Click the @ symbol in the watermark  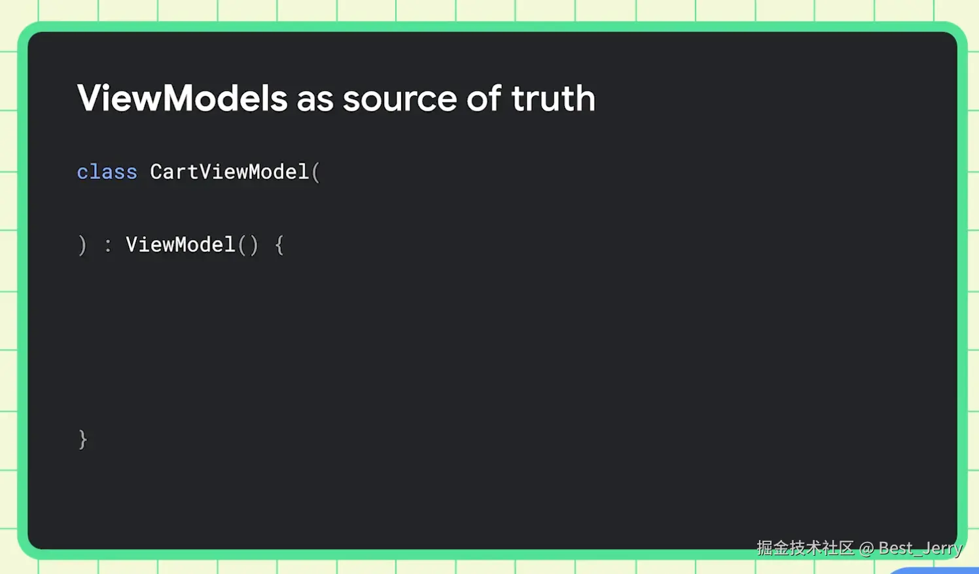coord(866,549)
